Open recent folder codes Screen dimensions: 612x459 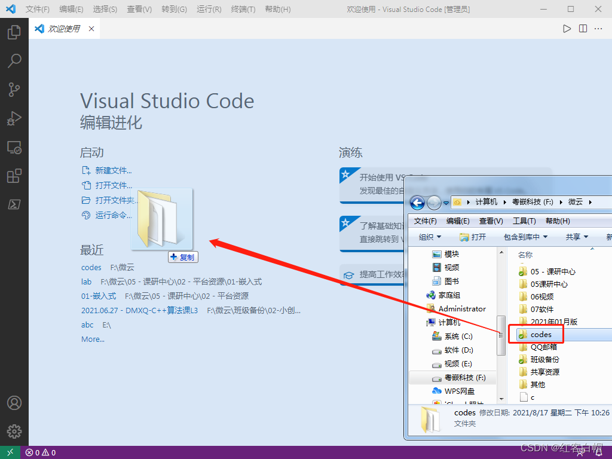(91, 267)
